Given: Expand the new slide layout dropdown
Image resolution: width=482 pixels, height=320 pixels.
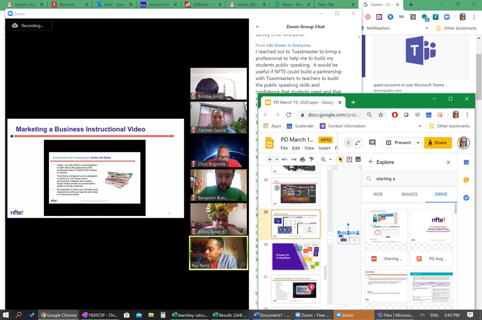Looking at the screenshot, I should click(276, 159).
